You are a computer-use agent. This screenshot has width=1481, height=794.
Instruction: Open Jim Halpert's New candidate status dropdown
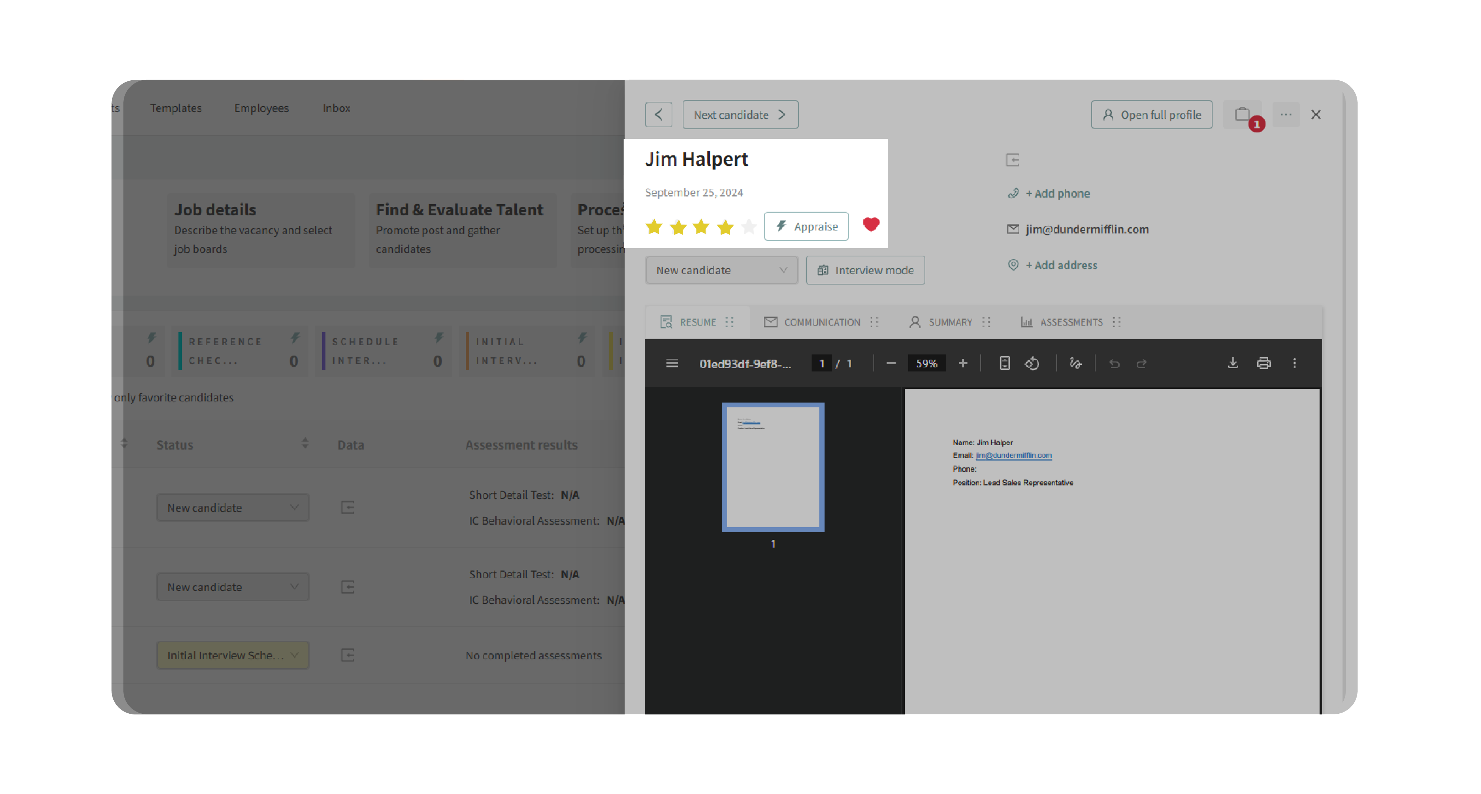point(721,270)
